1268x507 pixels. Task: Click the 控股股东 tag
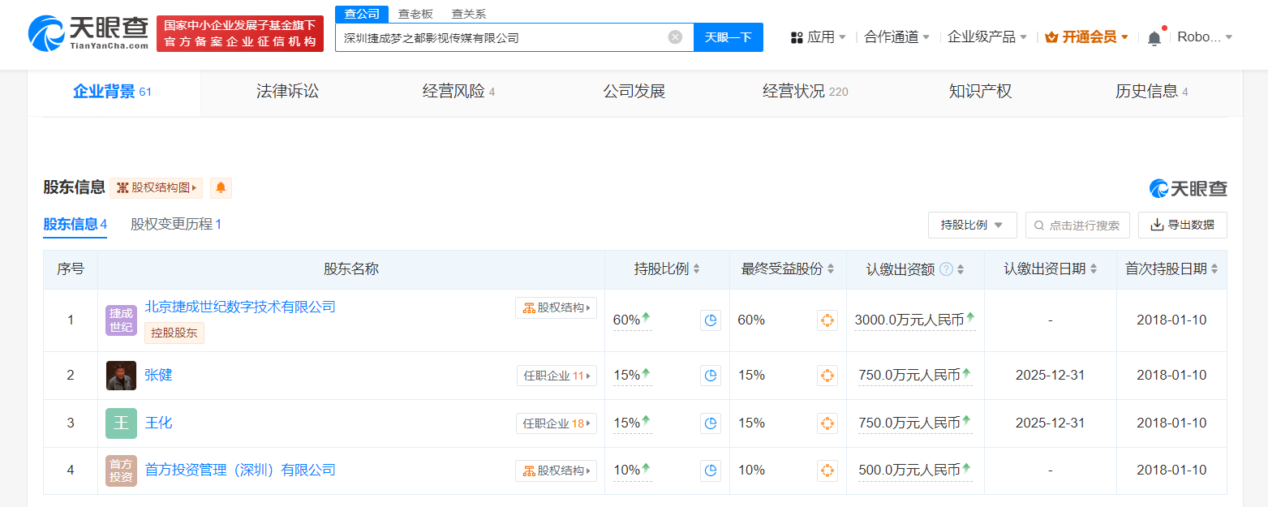pyautogui.click(x=174, y=333)
